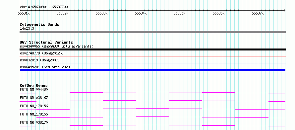Click the 65636k ruler tick label

219,13
